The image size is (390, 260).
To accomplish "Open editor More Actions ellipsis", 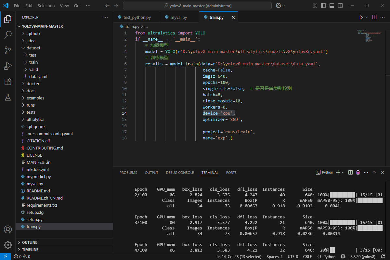I will (x=383, y=17).
